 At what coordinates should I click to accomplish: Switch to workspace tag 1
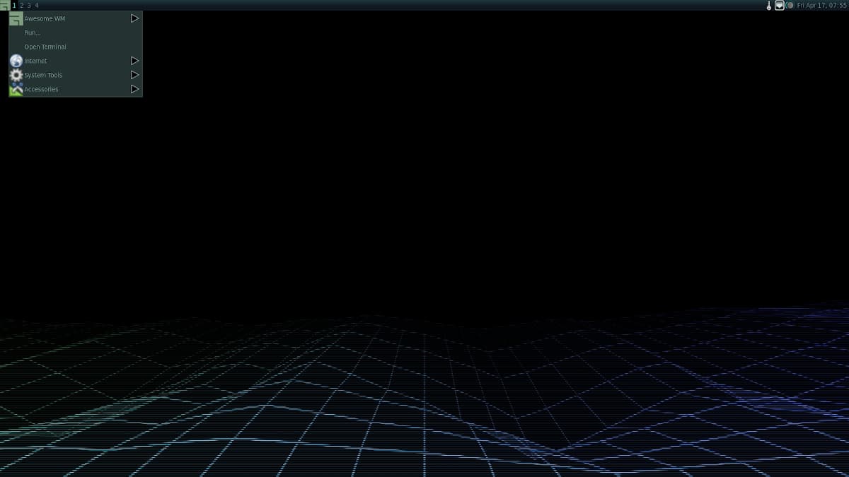[x=13, y=5]
